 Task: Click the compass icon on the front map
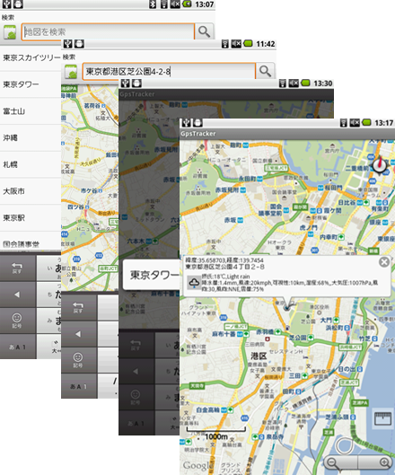pos(379,165)
